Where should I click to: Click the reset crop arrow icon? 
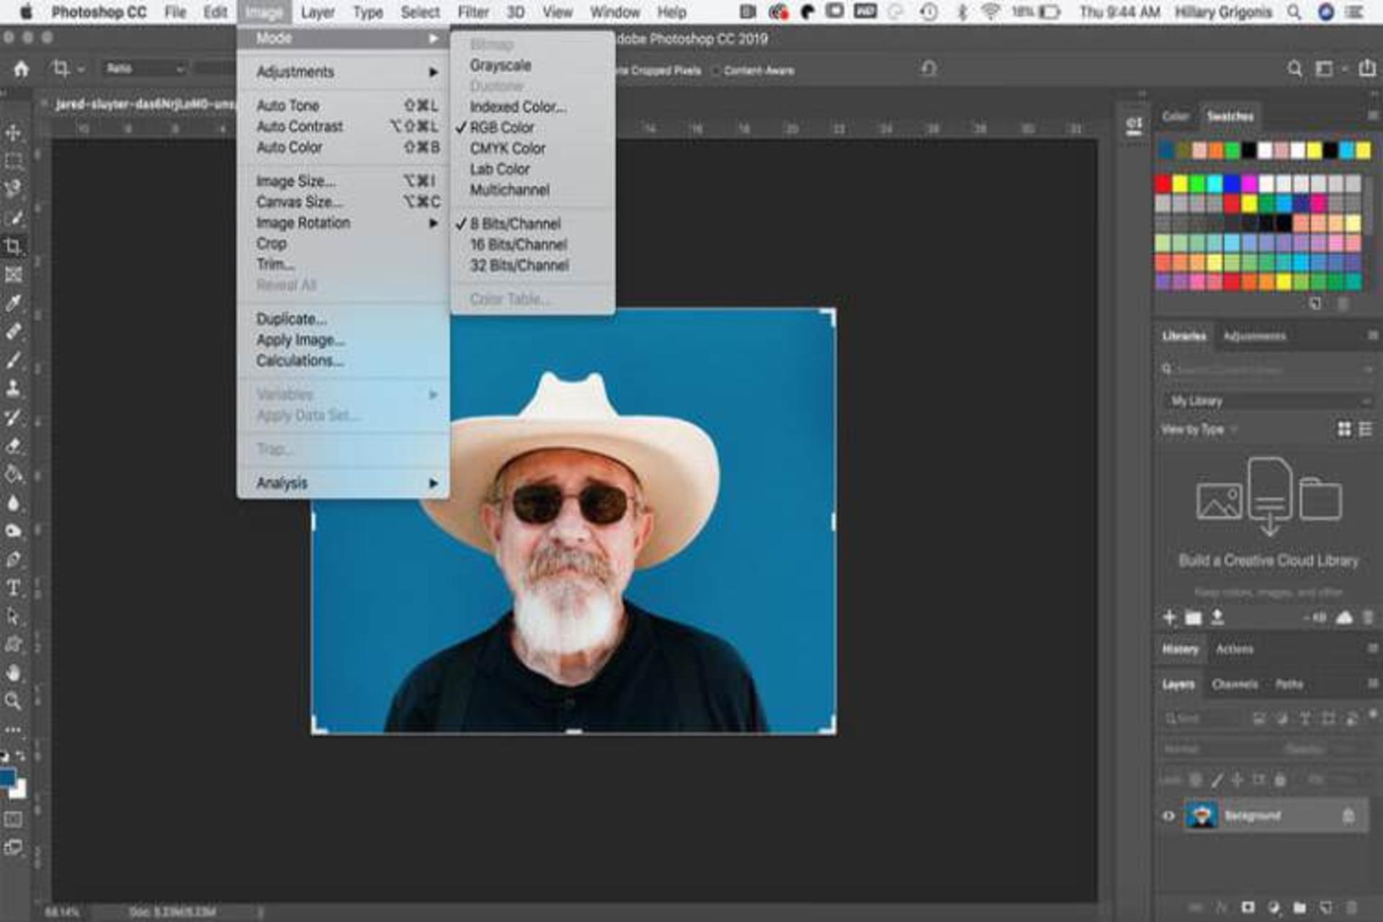point(929,68)
